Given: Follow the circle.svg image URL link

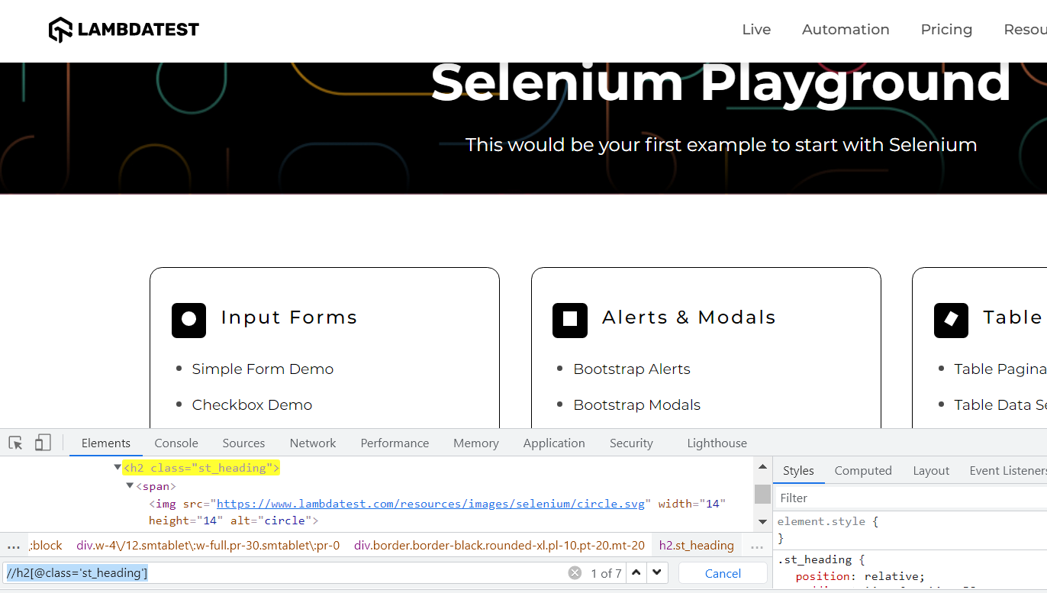Looking at the screenshot, I should coord(432,504).
